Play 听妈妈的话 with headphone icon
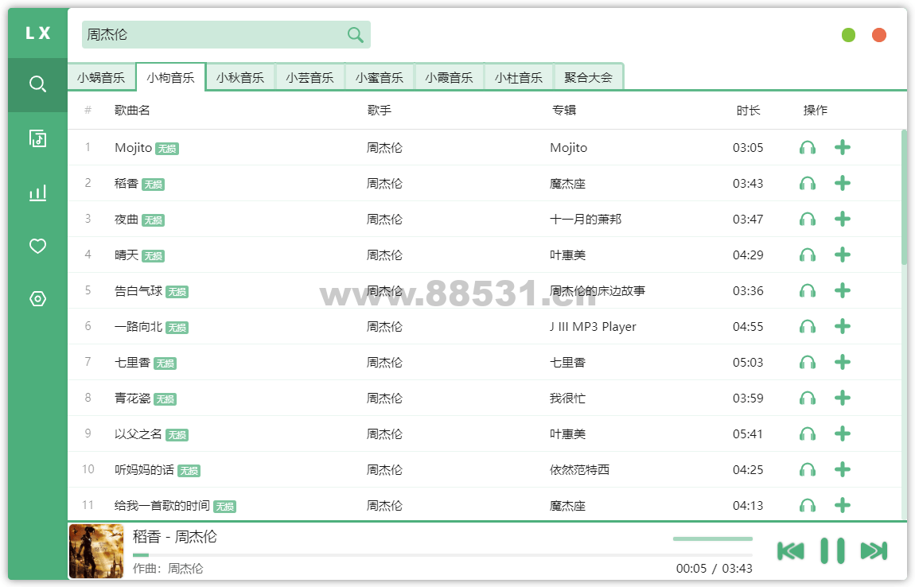 pos(808,470)
